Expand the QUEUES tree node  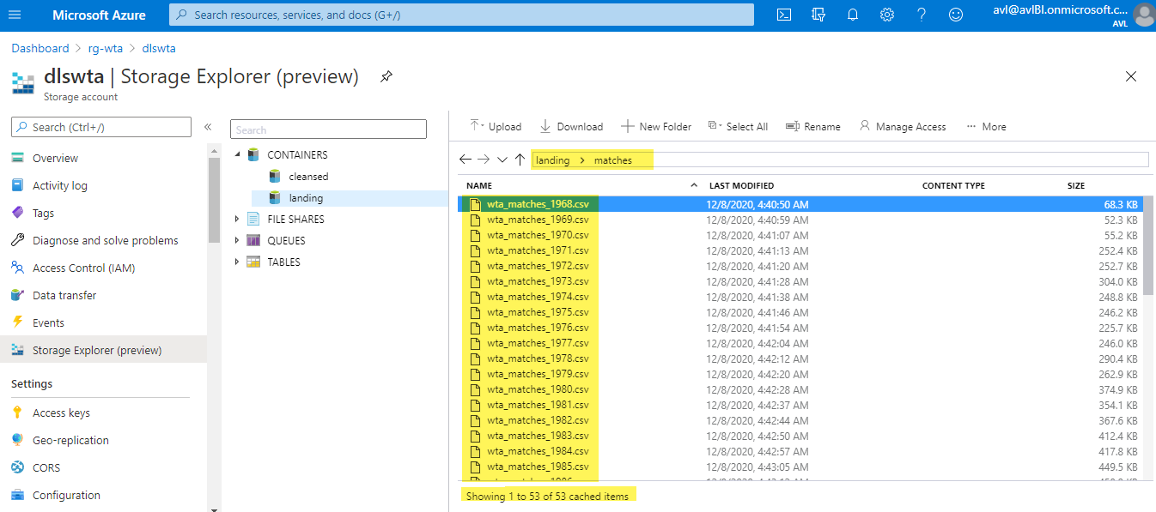pos(238,241)
